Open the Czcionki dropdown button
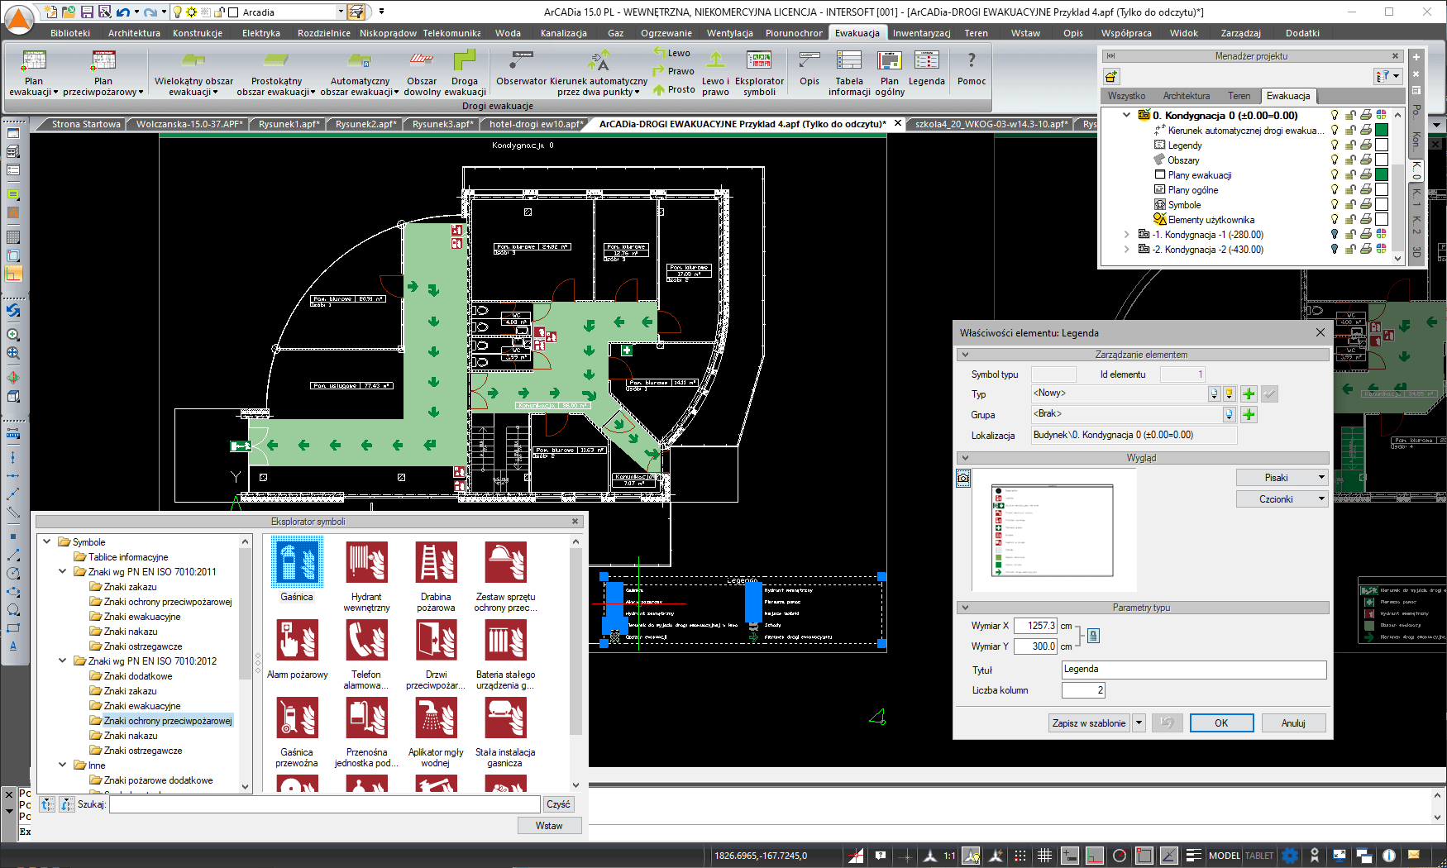This screenshot has height=868, width=1447. tap(1282, 498)
